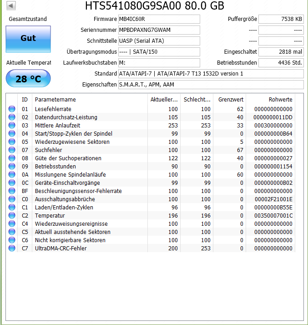
Task: Click raw value 0000000011DD
Action: coord(273,117)
